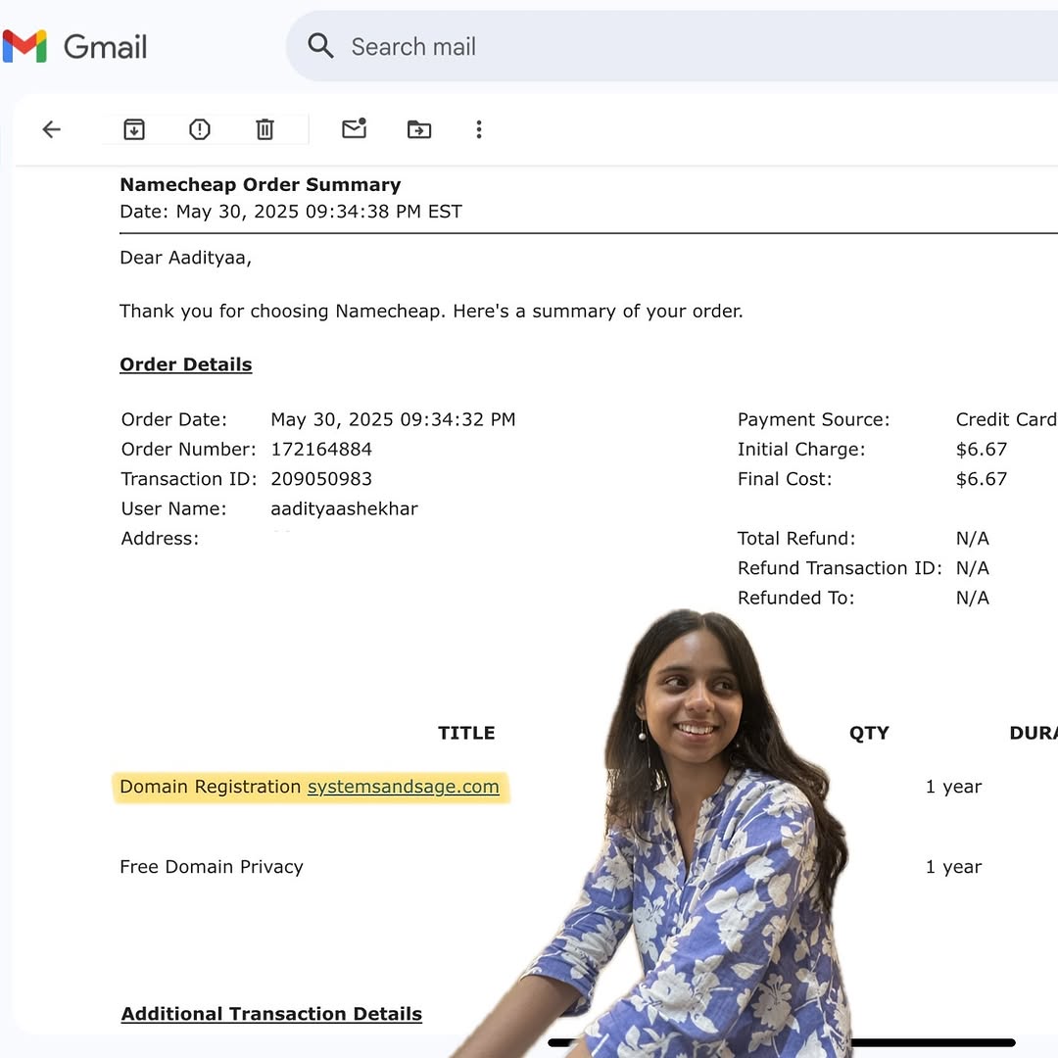The width and height of the screenshot is (1058, 1058).
Task: Click the Address label
Action: [x=160, y=538]
